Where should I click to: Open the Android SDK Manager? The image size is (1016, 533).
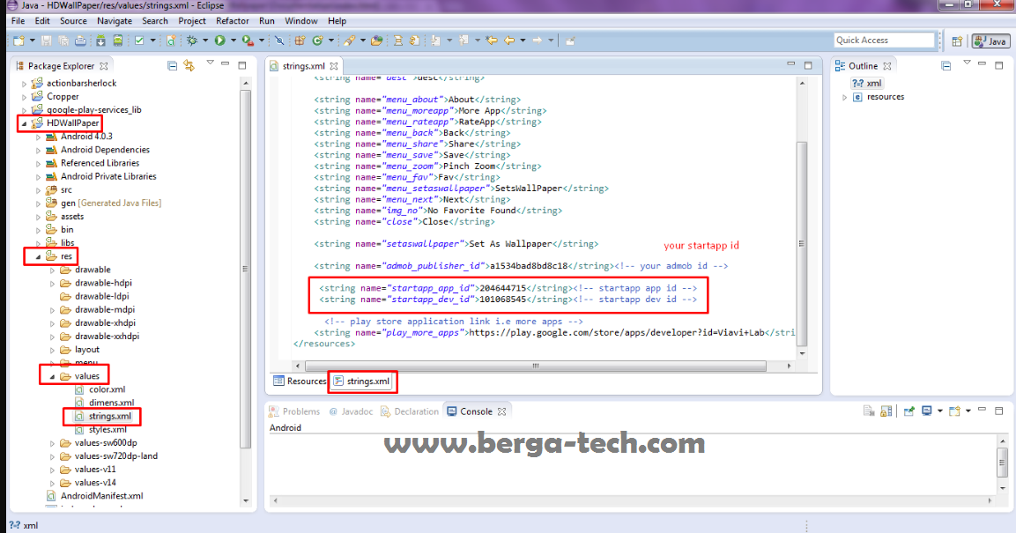pos(100,39)
